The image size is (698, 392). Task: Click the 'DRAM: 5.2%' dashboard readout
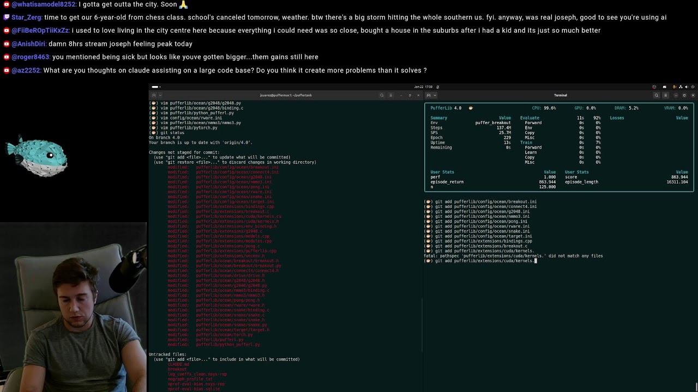click(626, 108)
